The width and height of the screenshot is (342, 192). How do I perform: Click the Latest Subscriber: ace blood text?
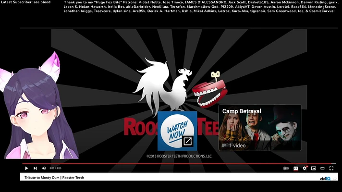pyautogui.click(x=26, y=2)
